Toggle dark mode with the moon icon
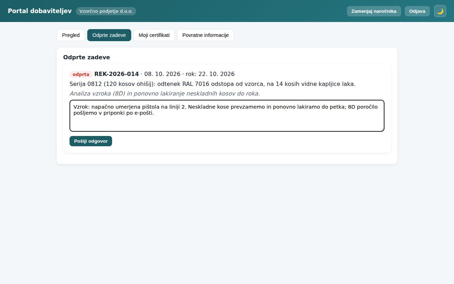This screenshot has height=284, width=454. 440,11
